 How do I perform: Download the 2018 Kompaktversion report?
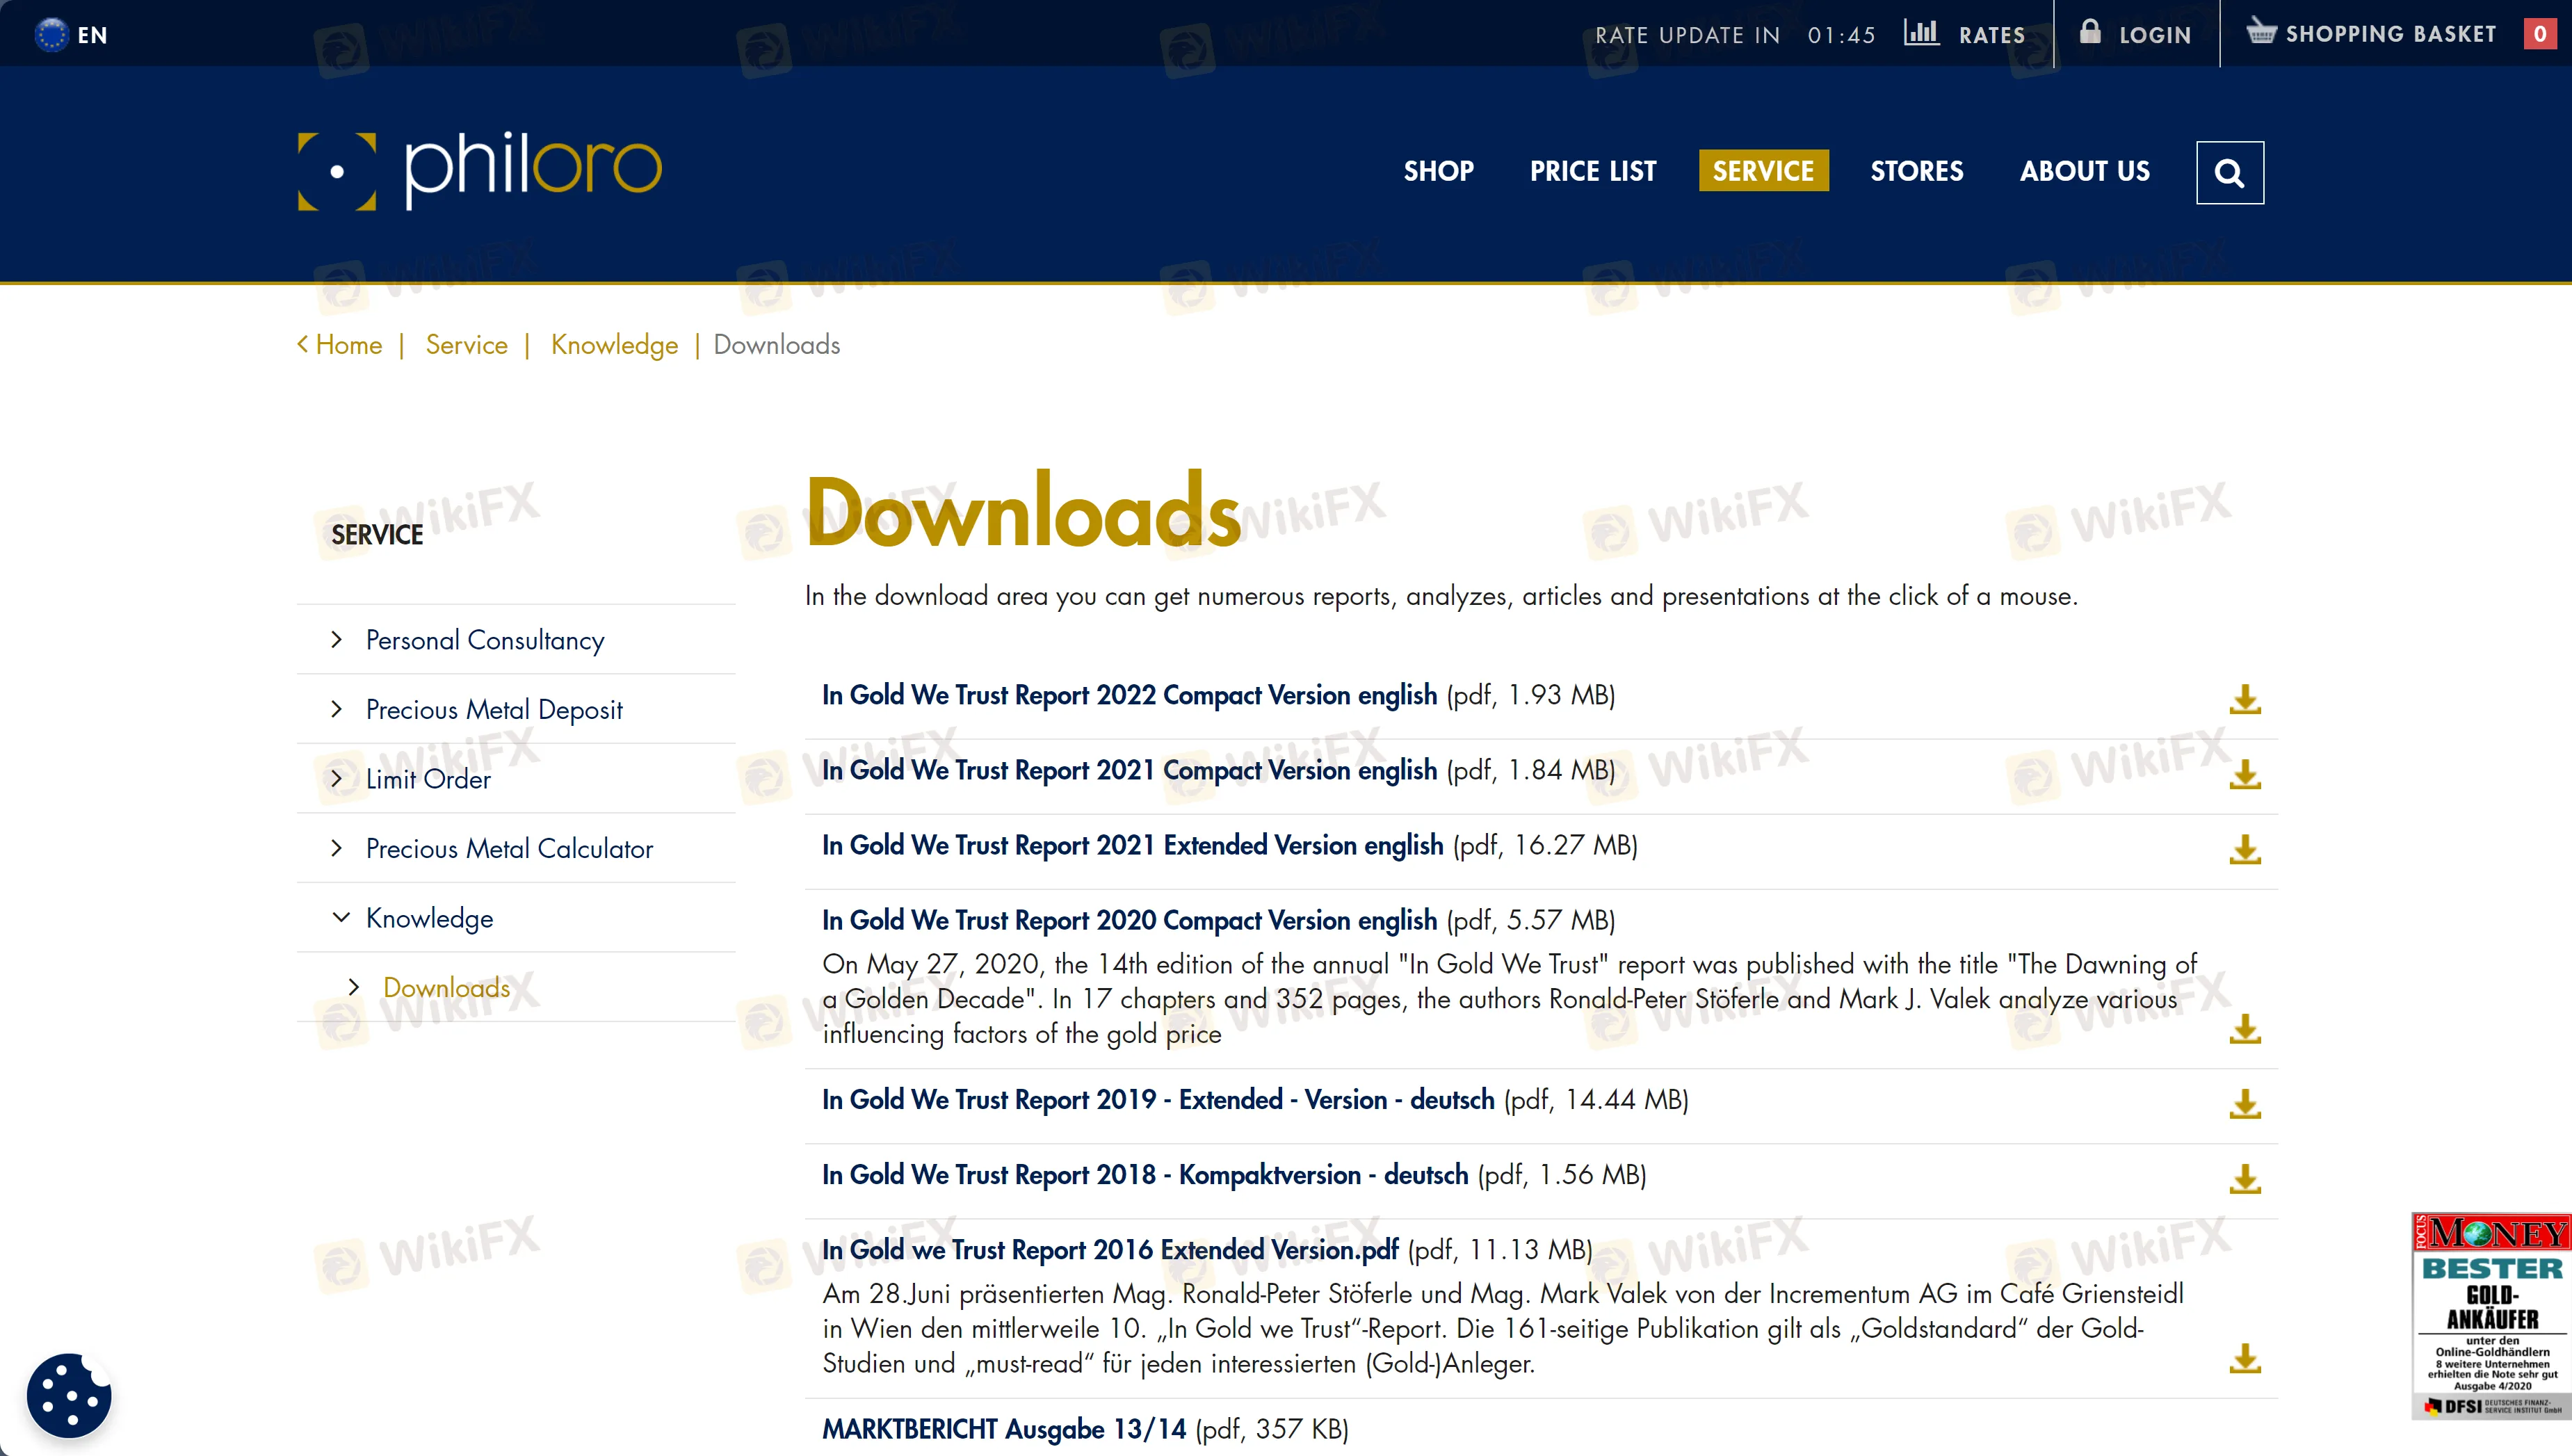[x=2245, y=1179]
